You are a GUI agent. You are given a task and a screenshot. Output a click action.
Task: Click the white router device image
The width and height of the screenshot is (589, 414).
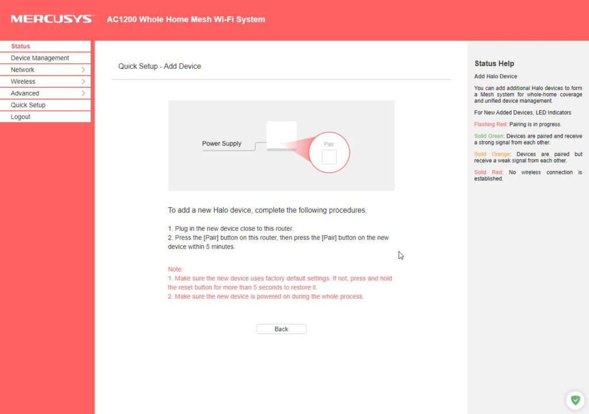pos(281,136)
